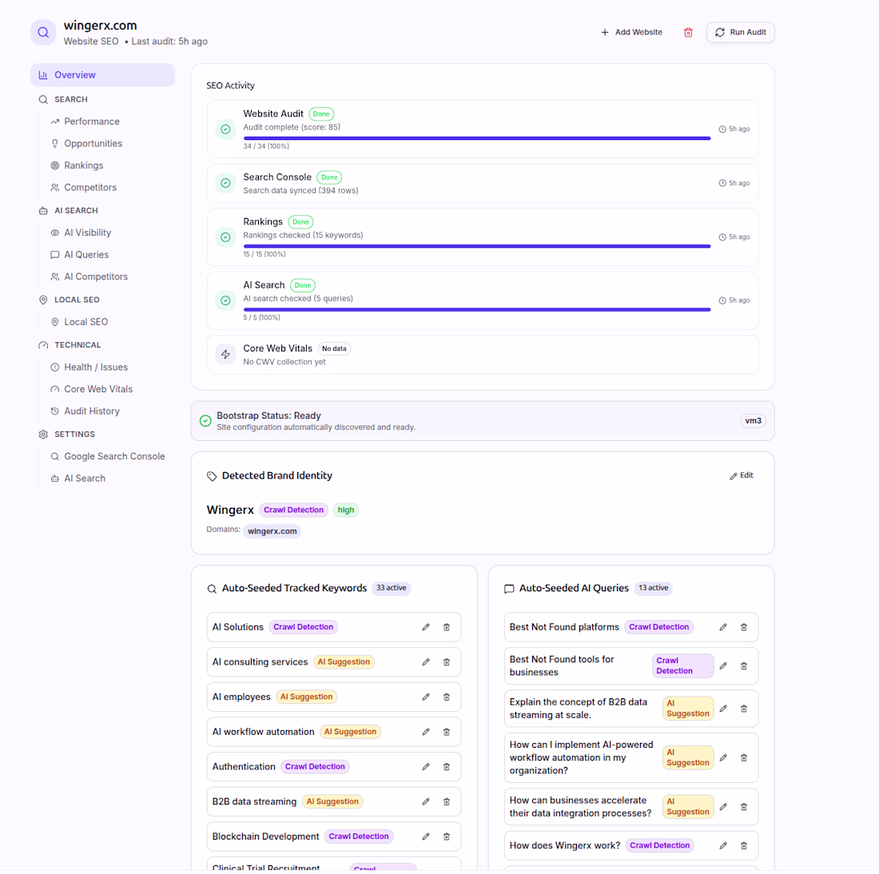The height and width of the screenshot is (874, 879).
Task: Open AI Search under Settings
Action: (x=85, y=479)
